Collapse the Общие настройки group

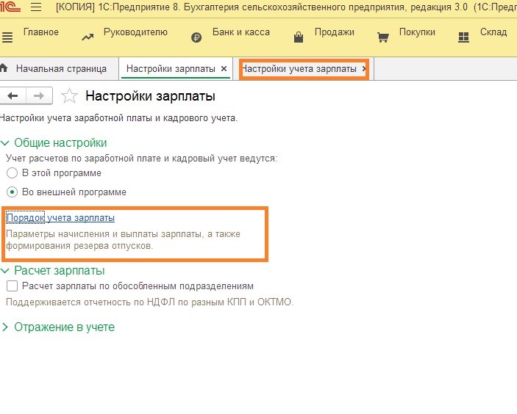[x=4, y=143]
